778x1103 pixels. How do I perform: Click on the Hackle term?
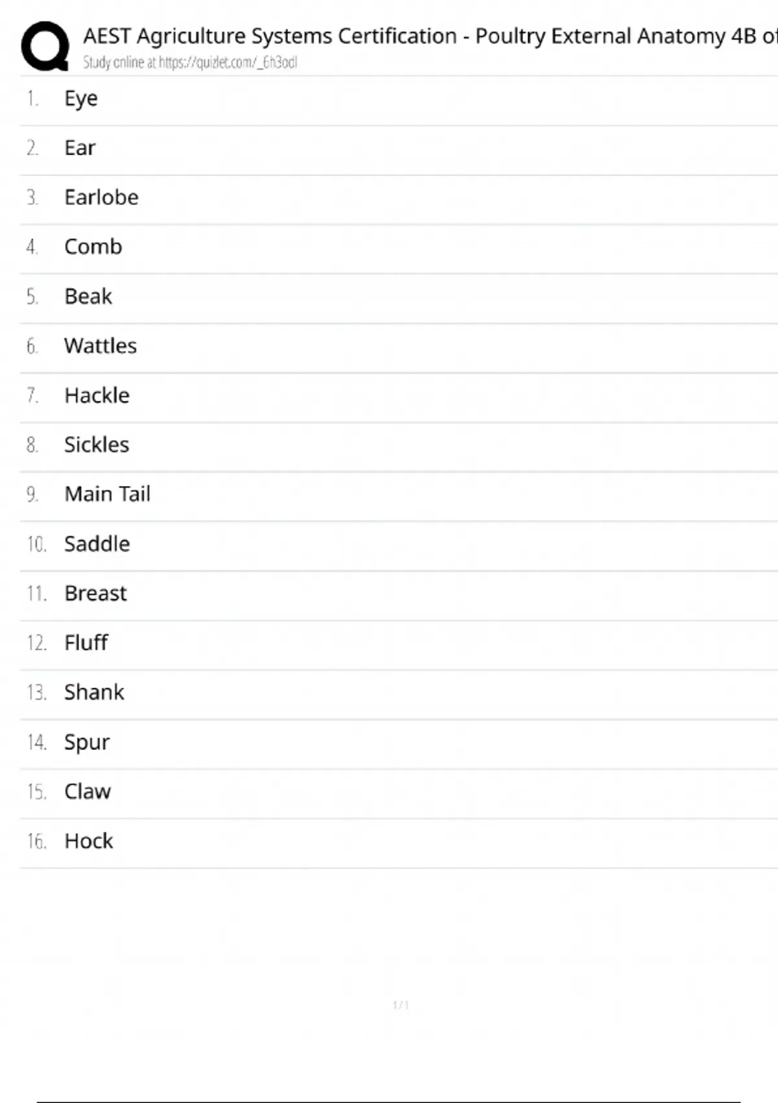[97, 395]
